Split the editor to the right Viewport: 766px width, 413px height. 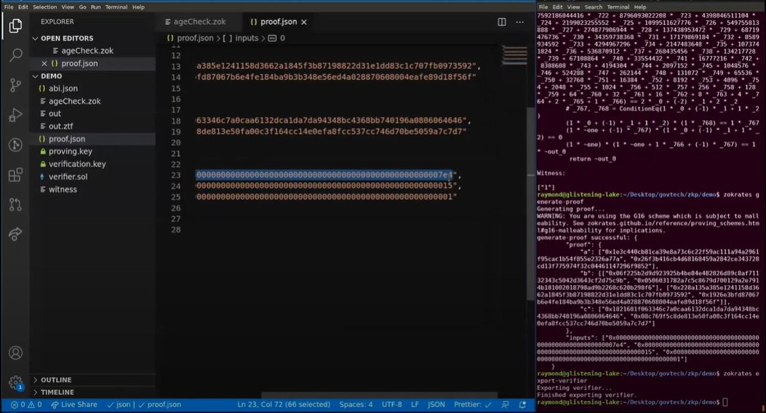[502, 22]
